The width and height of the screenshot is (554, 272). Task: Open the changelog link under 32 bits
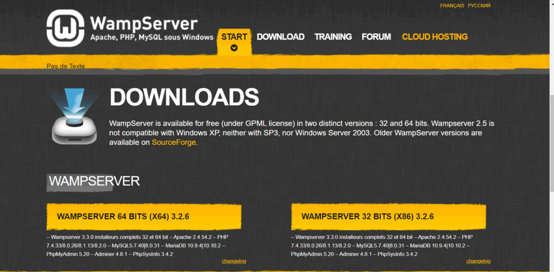point(478,261)
